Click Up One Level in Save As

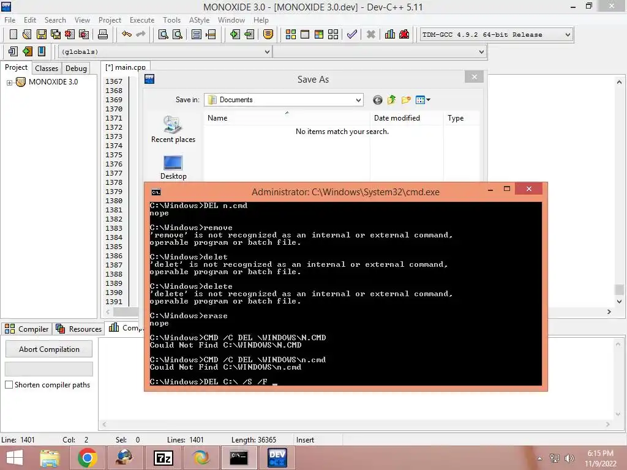pos(391,100)
